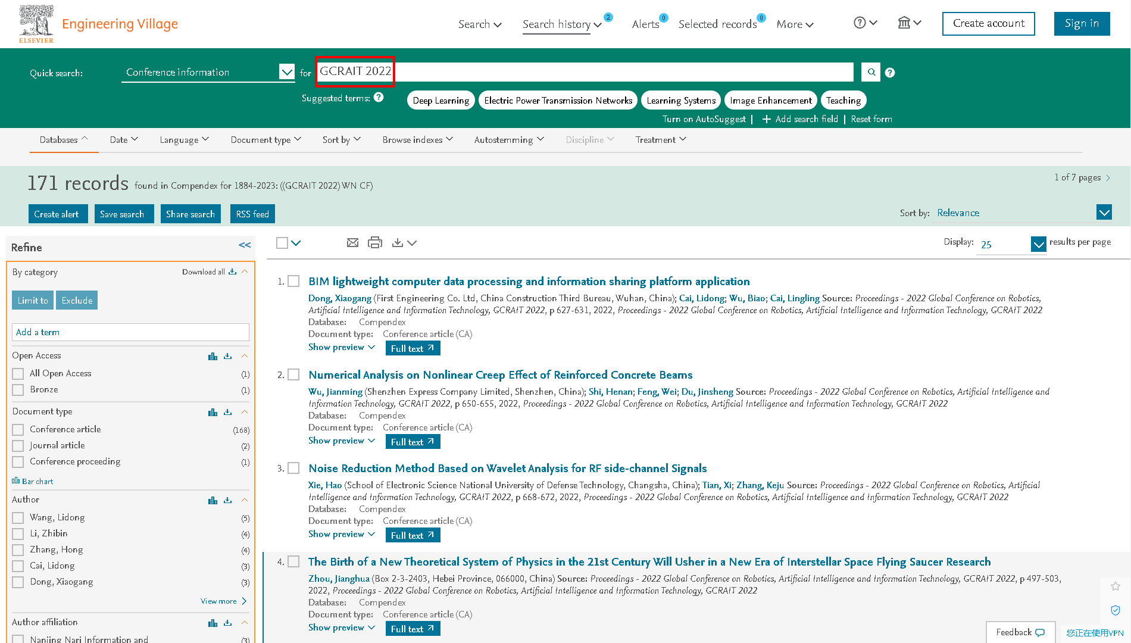Open the Alerts link
This screenshot has width=1131, height=643.
[x=645, y=24]
